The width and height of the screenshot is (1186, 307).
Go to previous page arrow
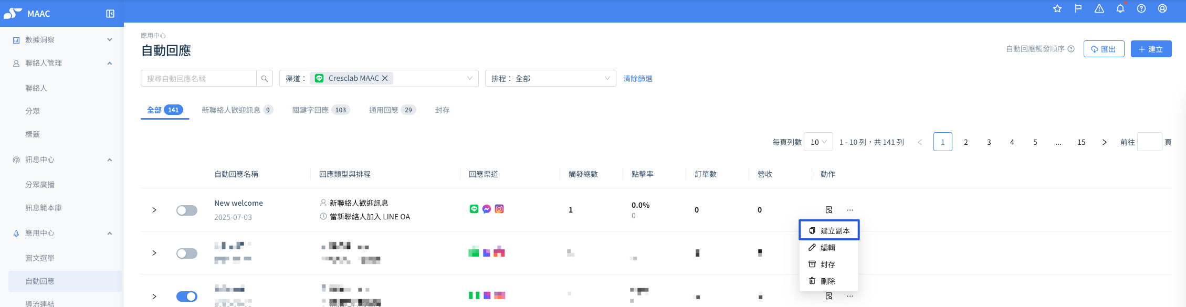(920, 142)
